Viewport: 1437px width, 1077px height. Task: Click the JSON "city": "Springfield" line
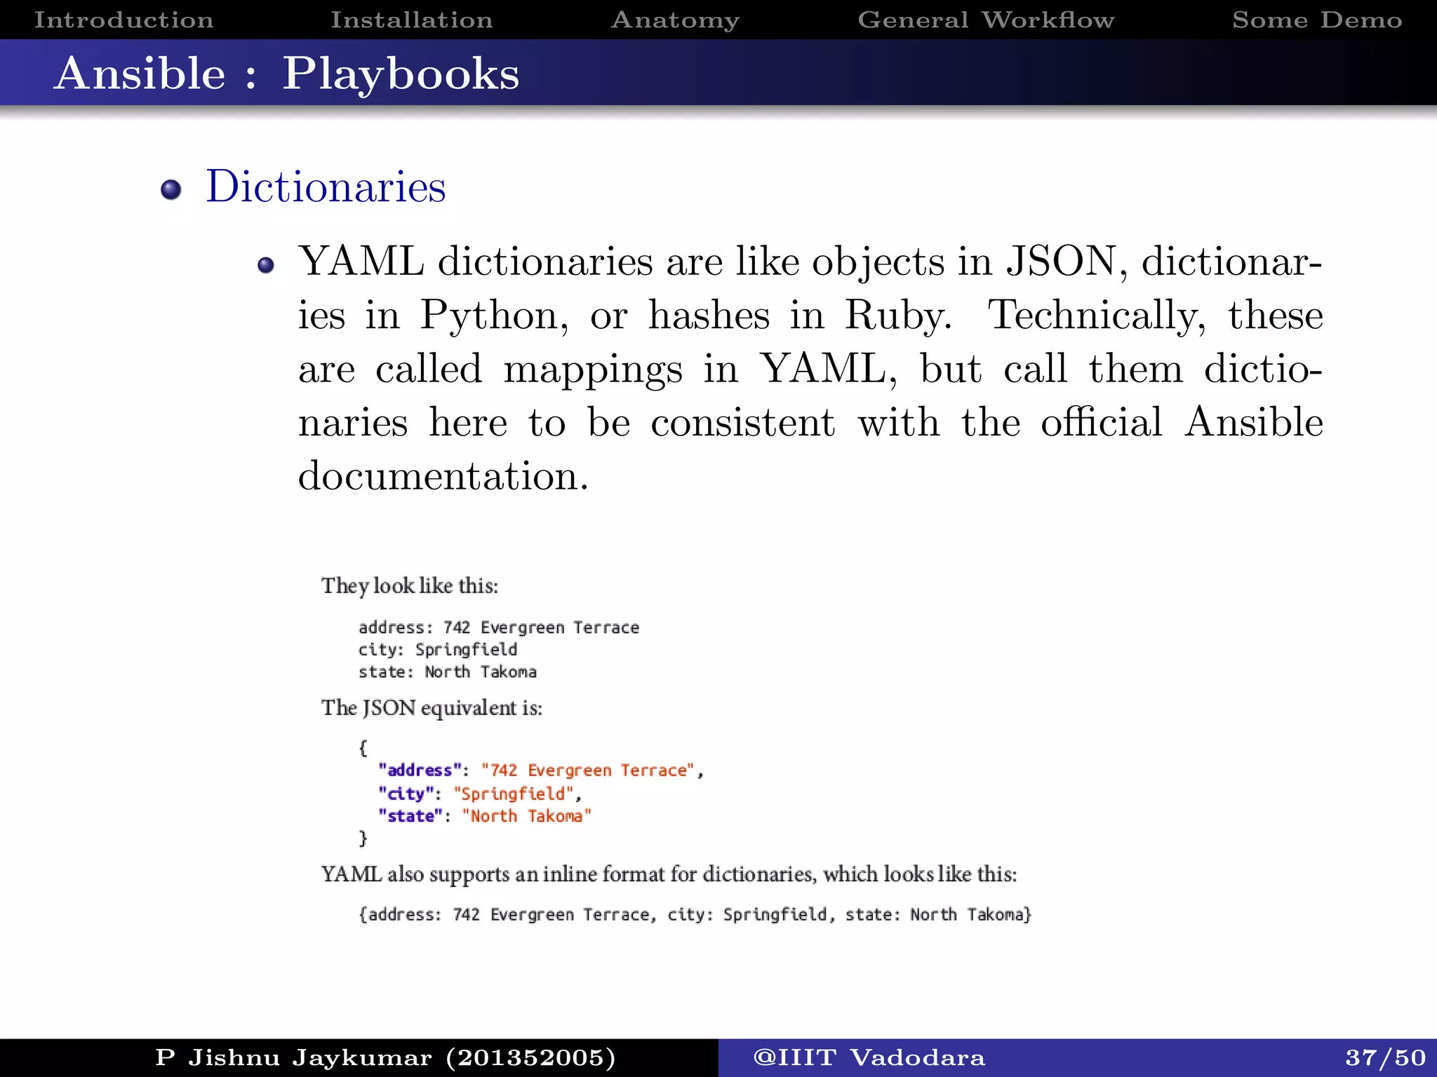480,794
